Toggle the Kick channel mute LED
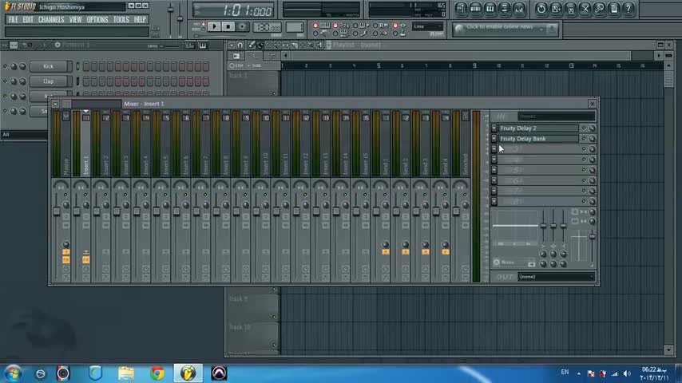 [5, 67]
